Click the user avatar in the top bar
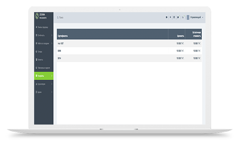The image size is (242, 146). tap(188, 17)
